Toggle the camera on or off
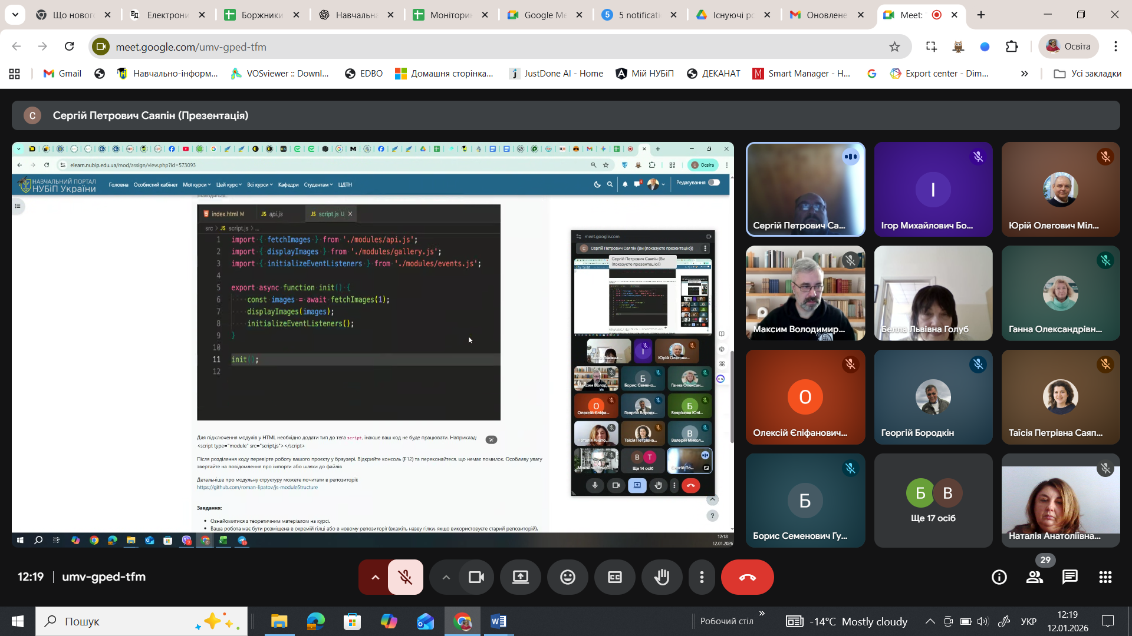1132x636 pixels. click(476, 577)
